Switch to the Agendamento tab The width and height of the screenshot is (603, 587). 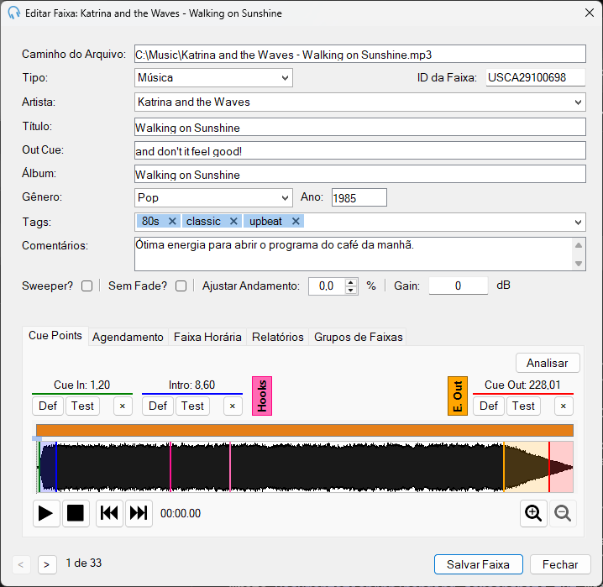pyautogui.click(x=128, y=337)
